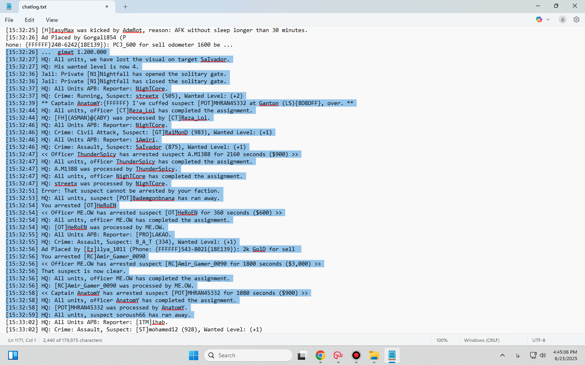Open the red swirl app on taskbar

coord(338,355)
